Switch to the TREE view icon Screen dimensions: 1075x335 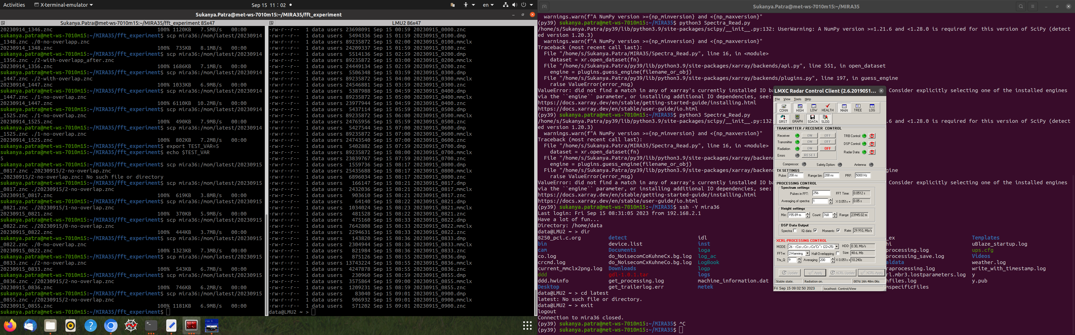point(857,108)
